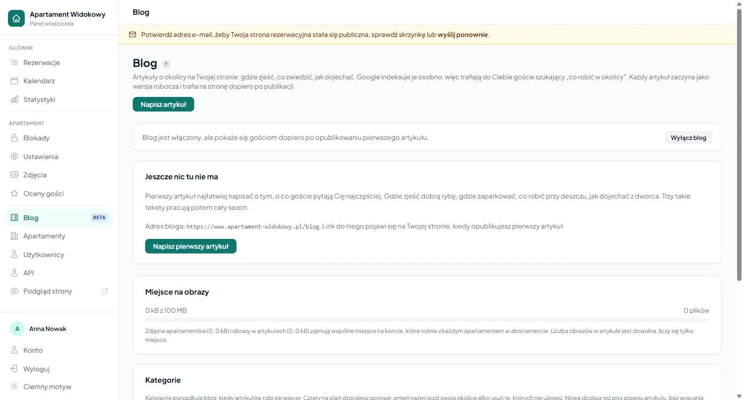Disable the blog with Wyłącz blog
Viewport: 743px width, 400px height.
(x=688, y=137)
